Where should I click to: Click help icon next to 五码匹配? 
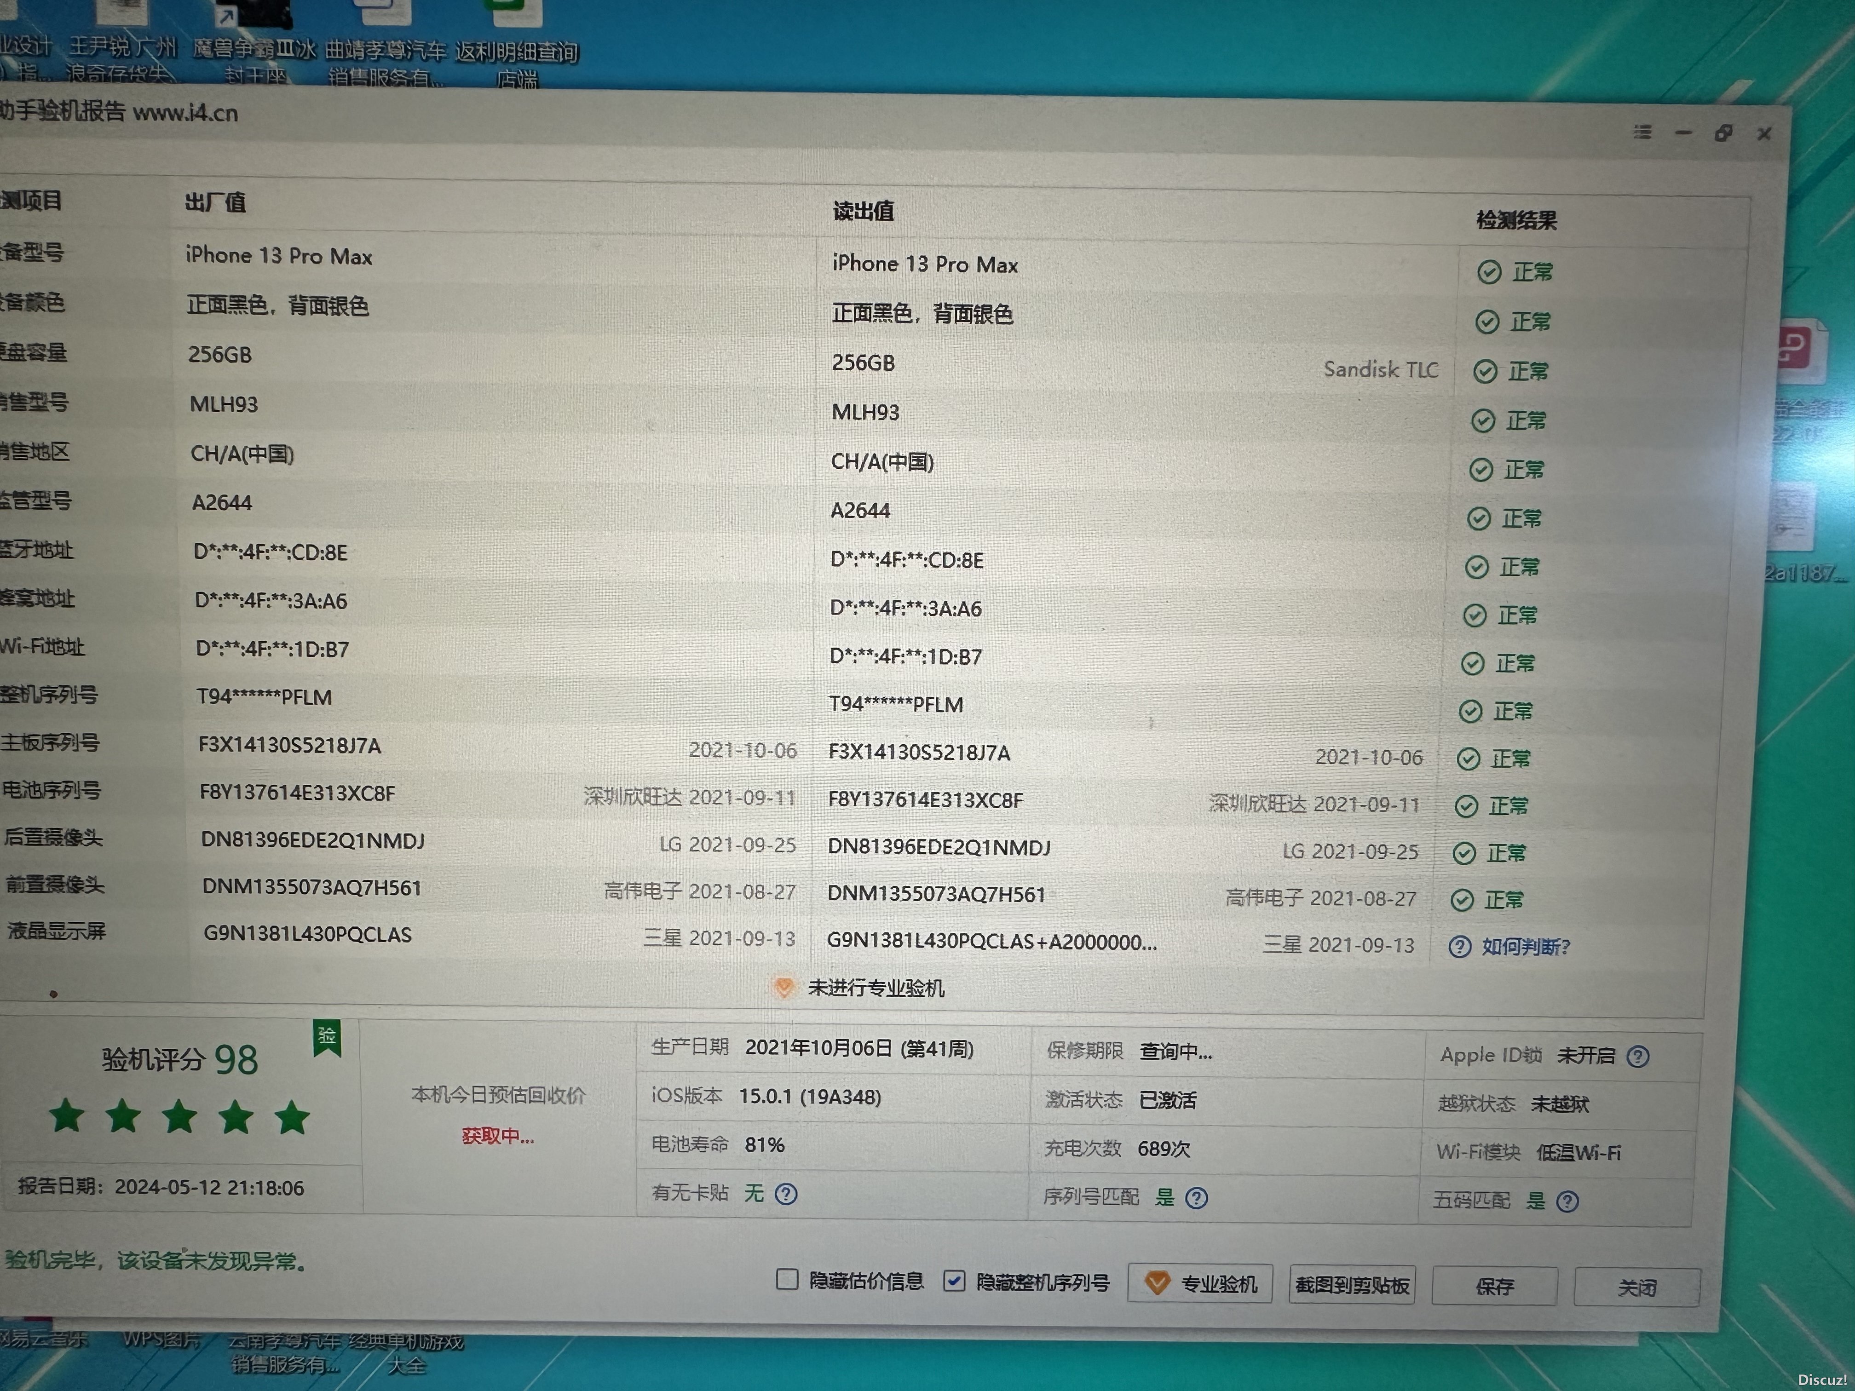1567,1201
